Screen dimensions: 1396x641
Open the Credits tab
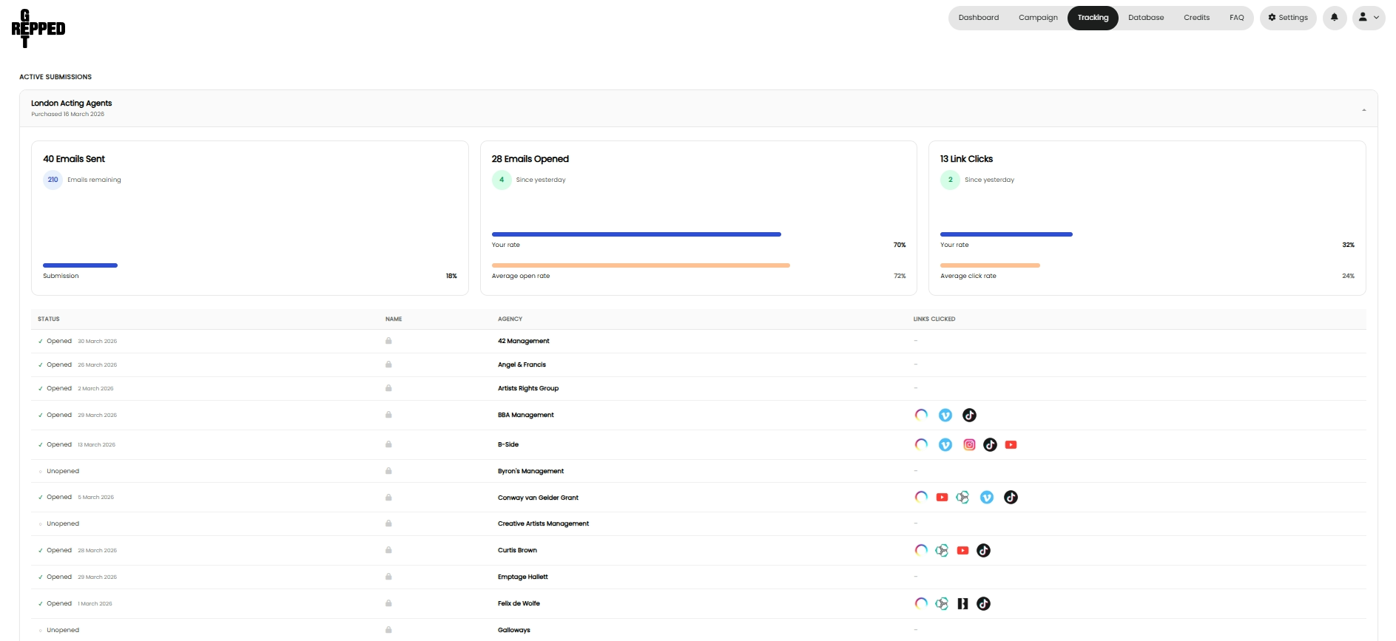coord(1196,18)
